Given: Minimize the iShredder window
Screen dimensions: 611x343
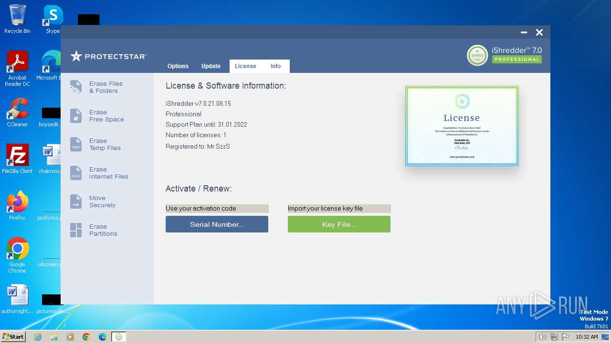Looking at the screenshot, I should [524, 32].
